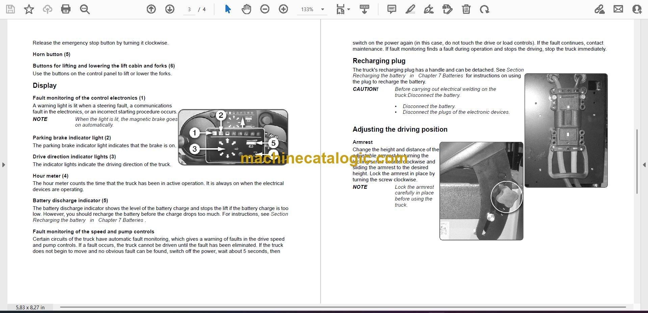Image resolution: width=648 pixels, height=313 pixels.
Task: Go to previous page arrow
Action: point(151,9)
